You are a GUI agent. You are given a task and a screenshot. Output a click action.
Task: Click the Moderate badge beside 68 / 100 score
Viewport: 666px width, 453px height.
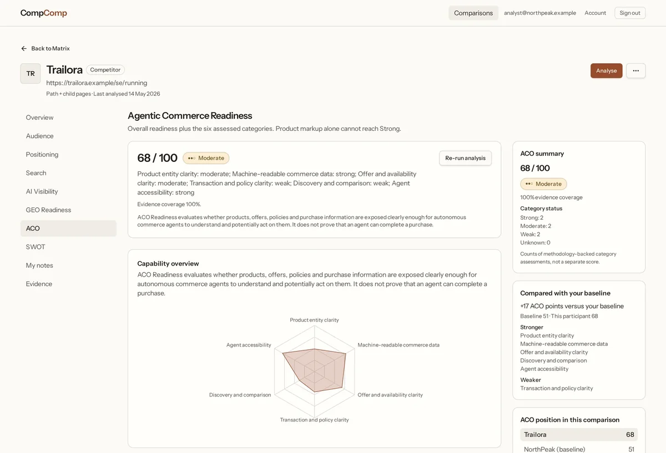click(x=206, y=158)
